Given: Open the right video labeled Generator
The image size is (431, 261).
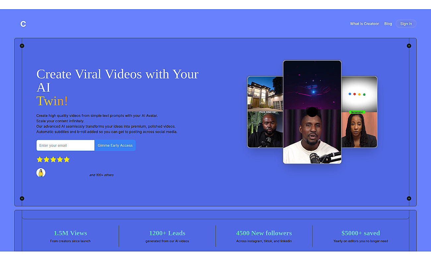Looking at the screenshot, I should coord(359,112).
